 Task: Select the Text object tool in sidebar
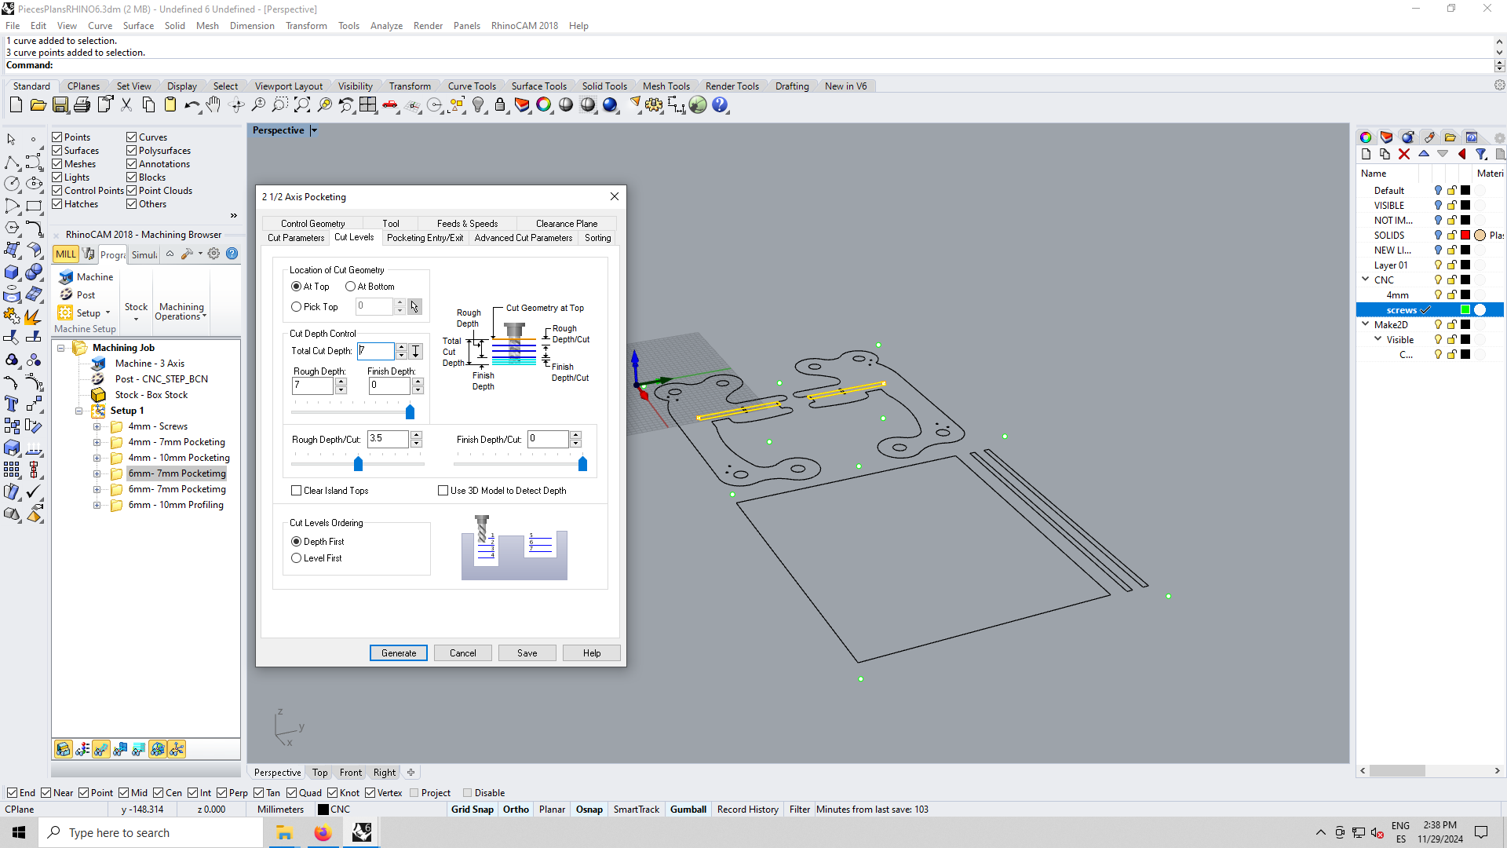[12, 404]
